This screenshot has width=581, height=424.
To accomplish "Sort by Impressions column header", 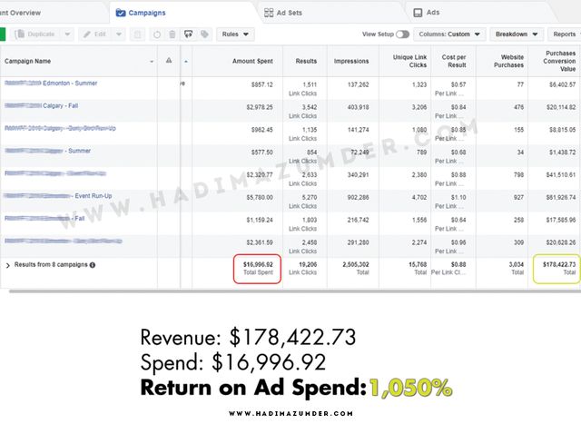I will tap(351, 61).
